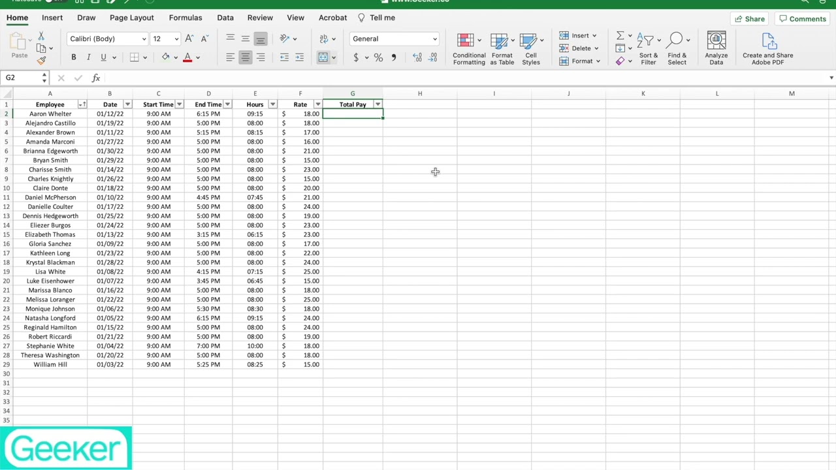Click the Decrease Decimal icon

(432, 57)
